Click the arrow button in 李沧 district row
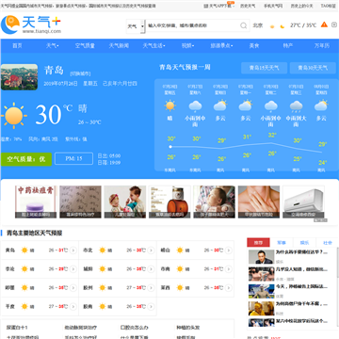The height and width of the screenshot is (339, 339). tap(73, 269)
